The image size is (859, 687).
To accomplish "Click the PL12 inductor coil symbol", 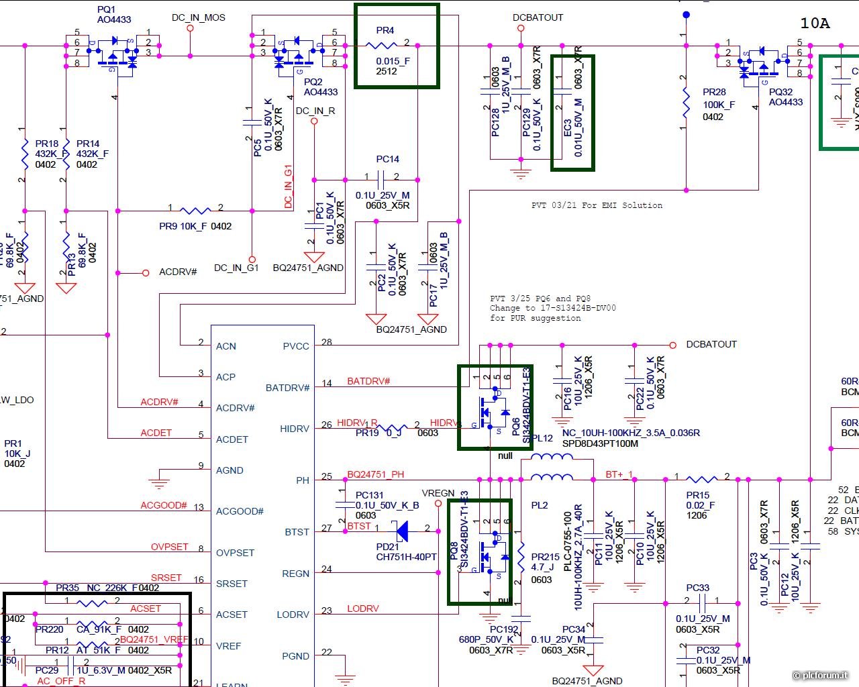I will (x=552, y=458).
